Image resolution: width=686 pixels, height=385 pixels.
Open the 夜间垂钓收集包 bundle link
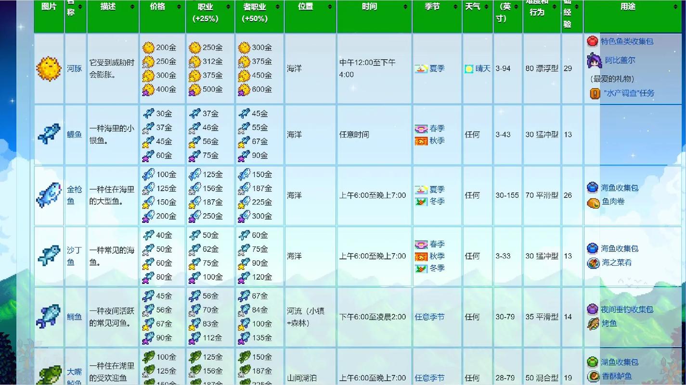coord(627,309)
